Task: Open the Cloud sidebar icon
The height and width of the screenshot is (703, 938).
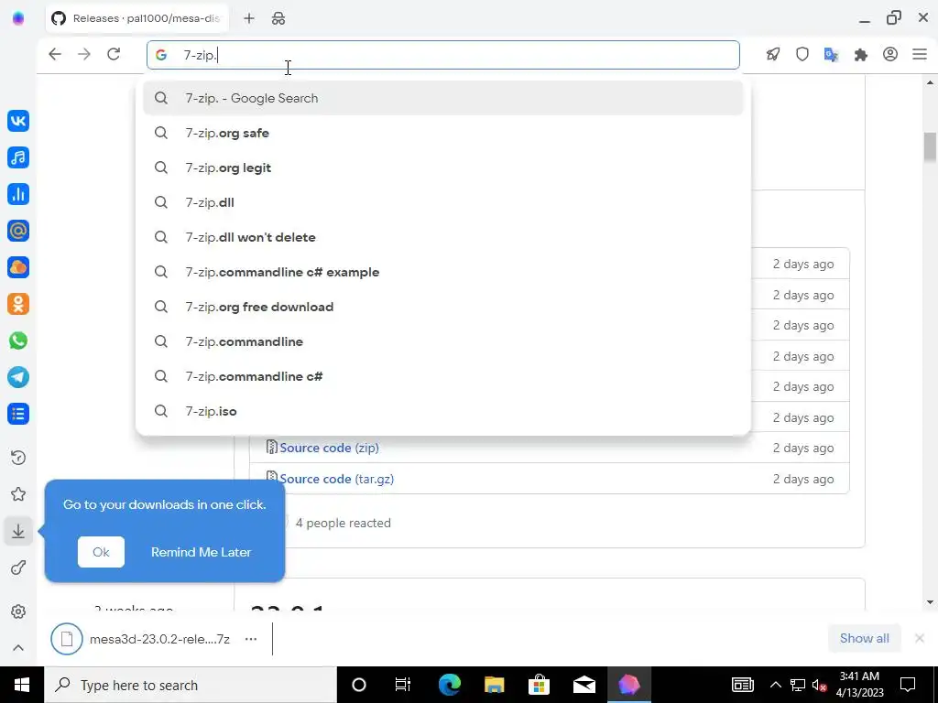Action: pyautogui.click(x=18, y=267)
